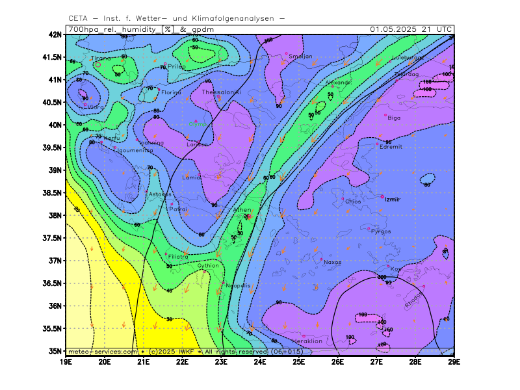Click the 21E longitude axis label
The image size is (520, 390).
point(144,362)
